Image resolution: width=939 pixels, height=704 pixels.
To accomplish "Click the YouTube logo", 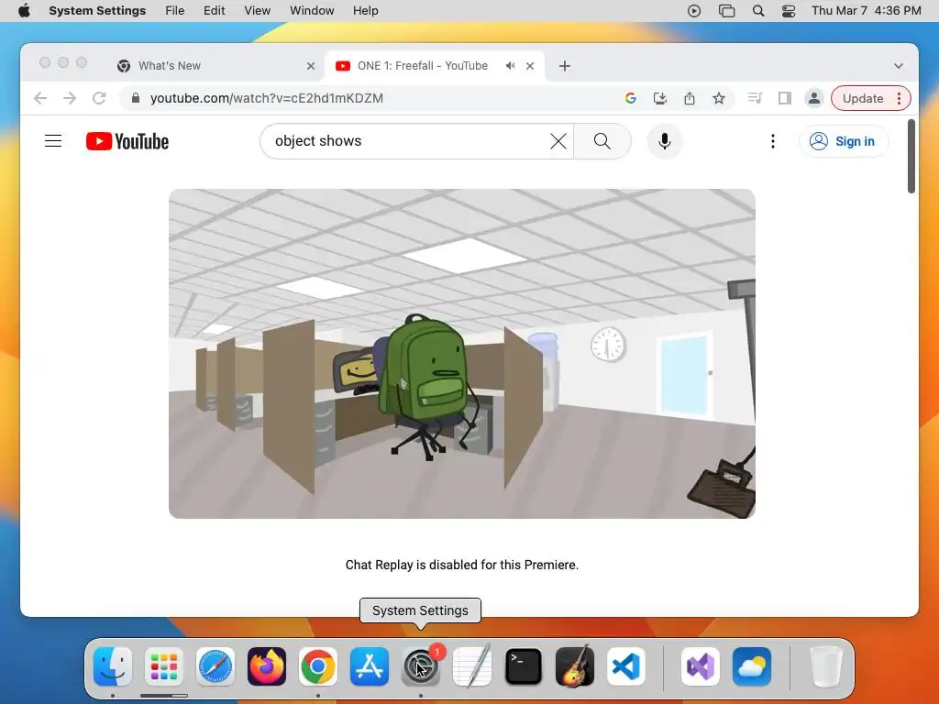I will [127, 141].
